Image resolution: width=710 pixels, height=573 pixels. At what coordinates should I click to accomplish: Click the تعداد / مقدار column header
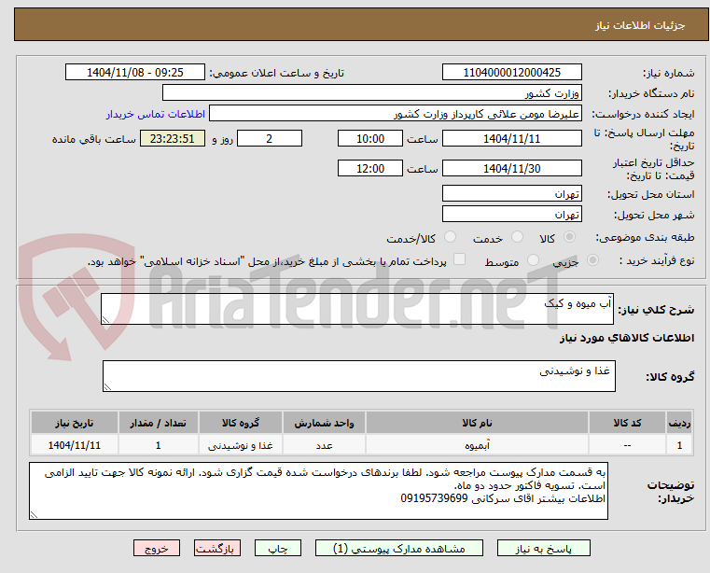point(158,423)
